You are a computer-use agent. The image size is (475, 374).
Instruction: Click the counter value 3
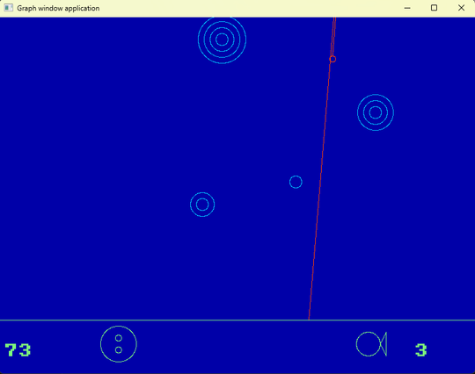[x=421, y=350]
